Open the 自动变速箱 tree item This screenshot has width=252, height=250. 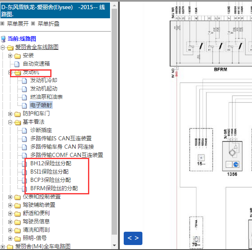point(36,64)
